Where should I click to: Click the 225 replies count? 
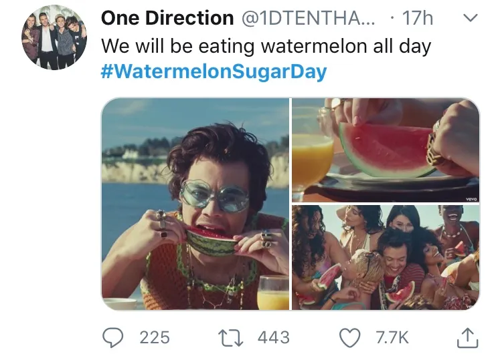155,338
